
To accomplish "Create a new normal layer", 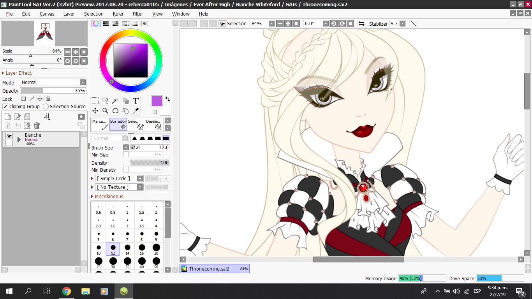I will [x=7, y=116].
